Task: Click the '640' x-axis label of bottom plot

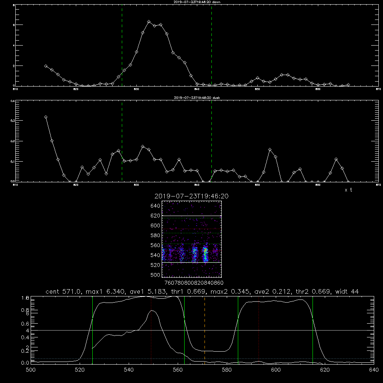Action: point(374,370)
